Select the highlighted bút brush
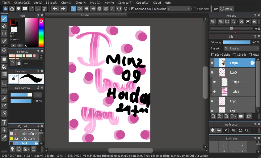Image resolution: width=261 pixels, height=158 pixels. [24, 143]
